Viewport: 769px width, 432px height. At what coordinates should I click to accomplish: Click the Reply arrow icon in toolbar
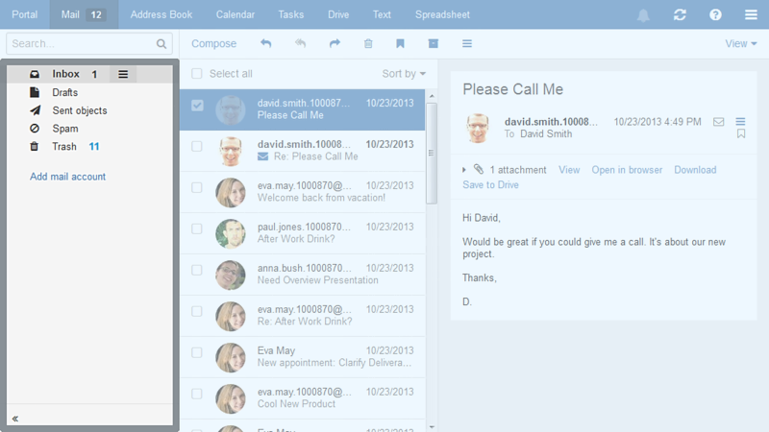click(x=266, y=43)
